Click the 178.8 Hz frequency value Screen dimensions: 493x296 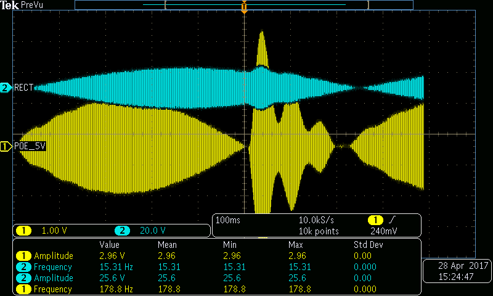click(x=116, y=289)
